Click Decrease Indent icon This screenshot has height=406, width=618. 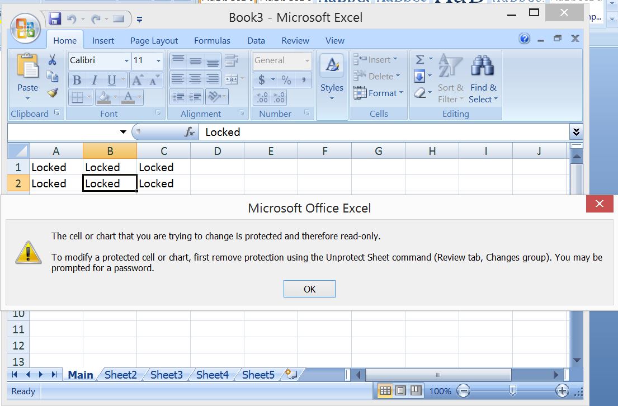(178, 97)
